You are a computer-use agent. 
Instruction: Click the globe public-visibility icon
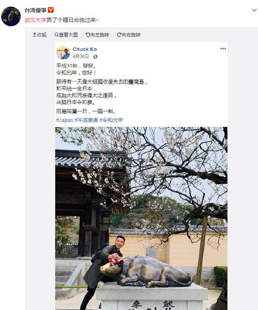95,57
